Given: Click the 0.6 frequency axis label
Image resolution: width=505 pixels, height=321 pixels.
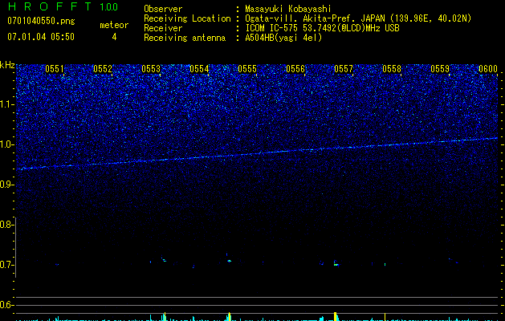Looking at the screenshot, I should point(6,305).
